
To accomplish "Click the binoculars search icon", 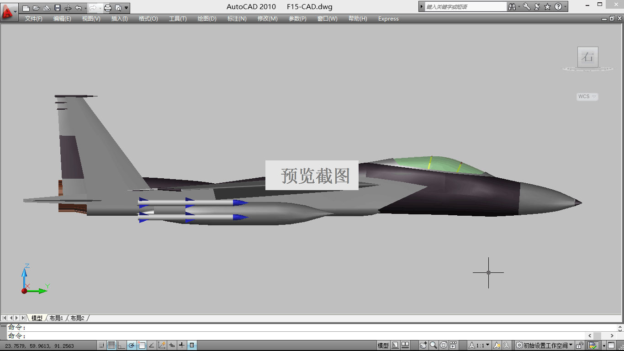I will click(513, 7).
